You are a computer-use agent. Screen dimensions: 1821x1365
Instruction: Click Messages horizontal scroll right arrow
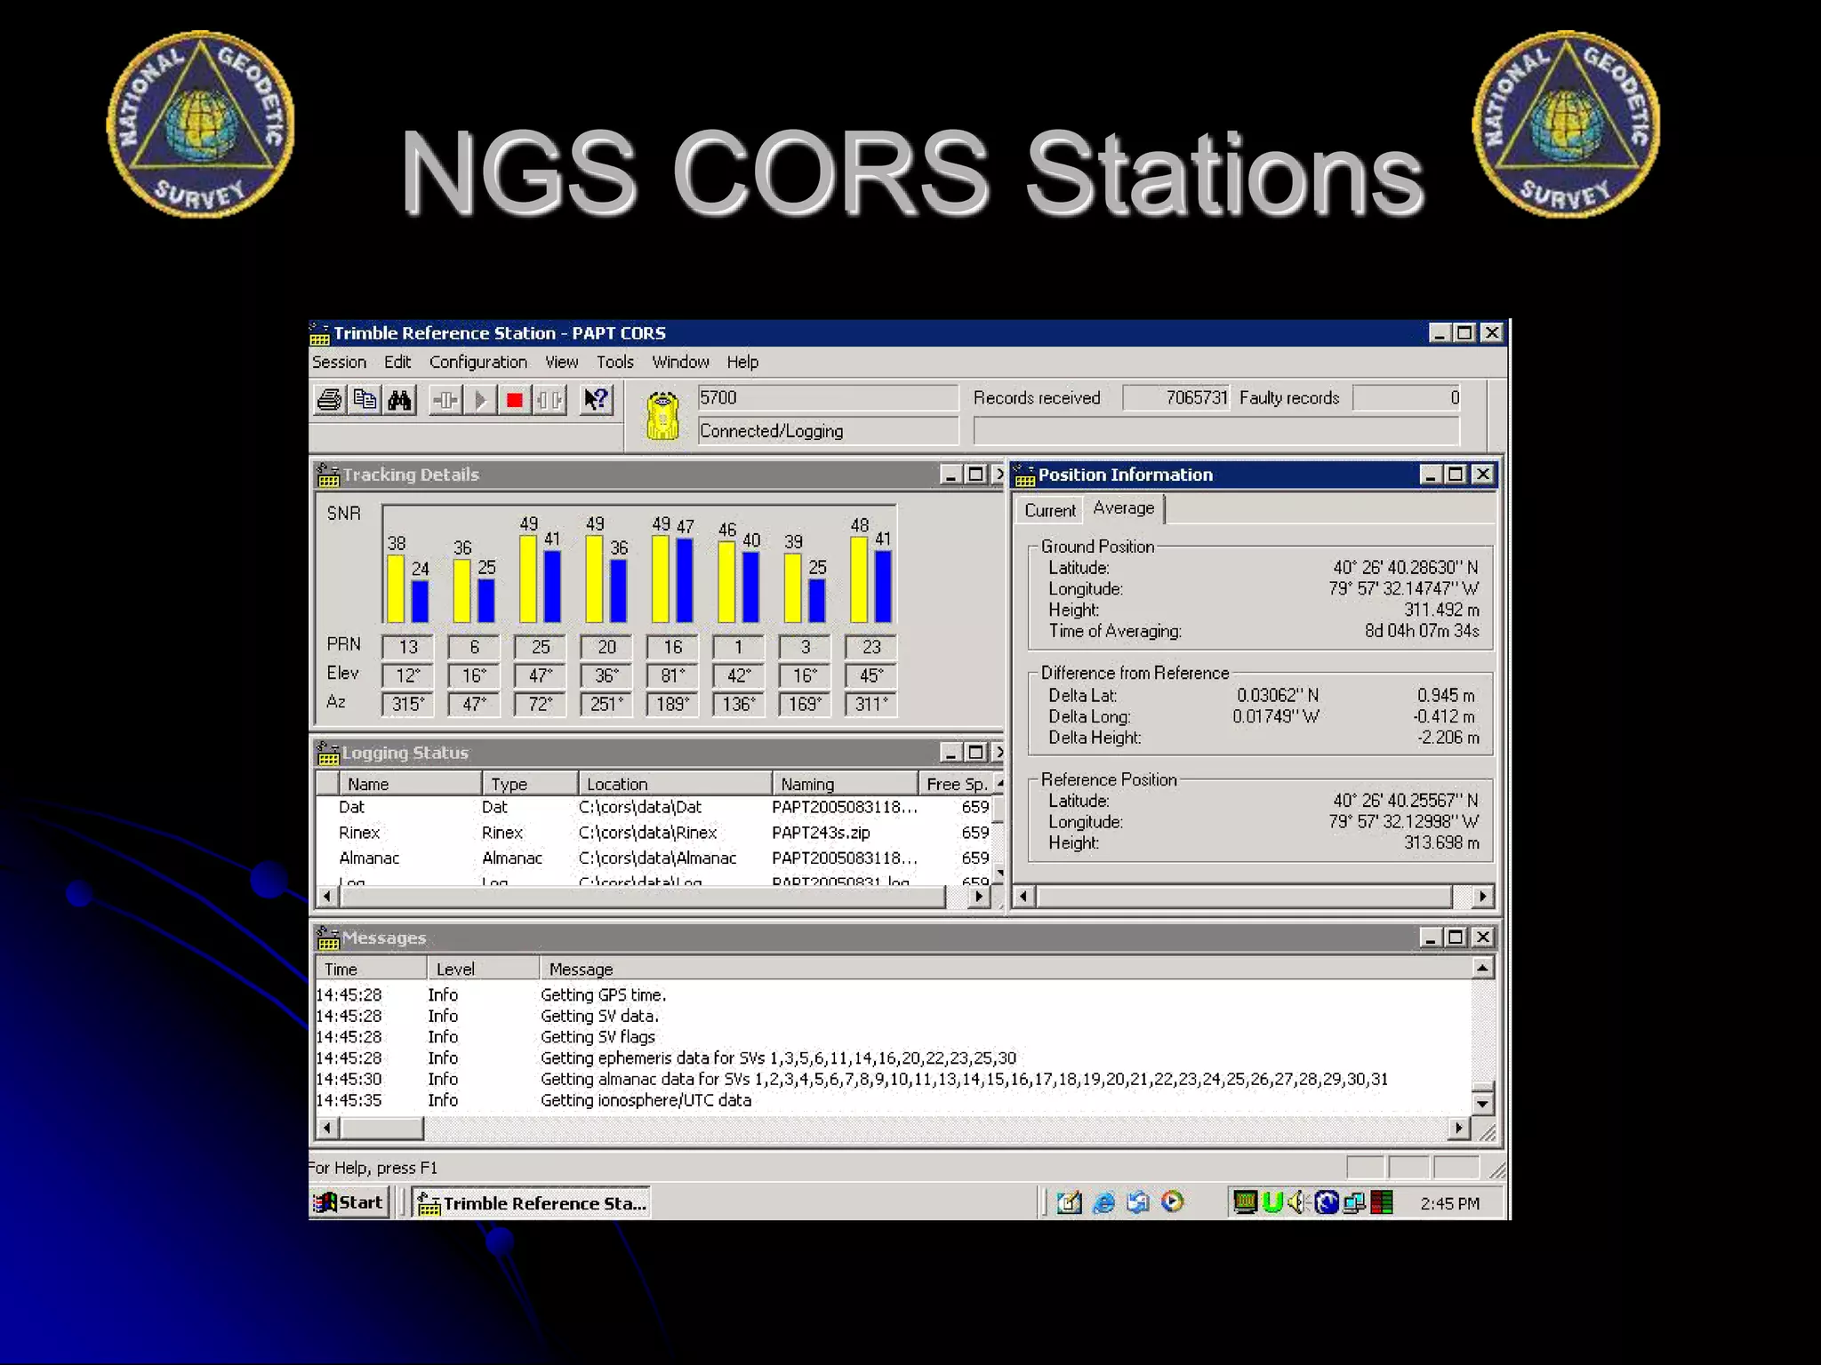pyautogui.click(x=1458, y=1128)
